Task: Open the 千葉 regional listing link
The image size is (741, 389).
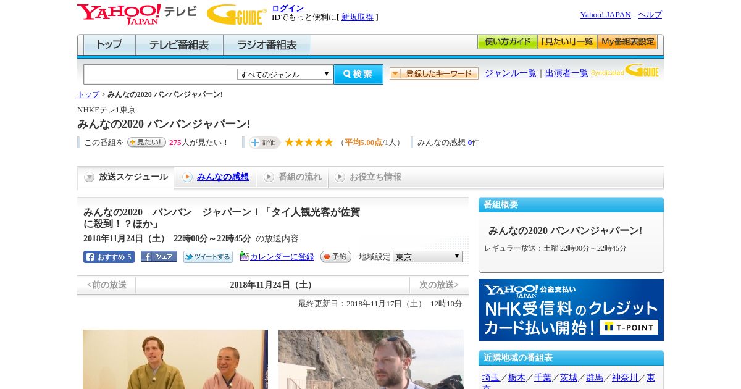Action: point(543,377)
